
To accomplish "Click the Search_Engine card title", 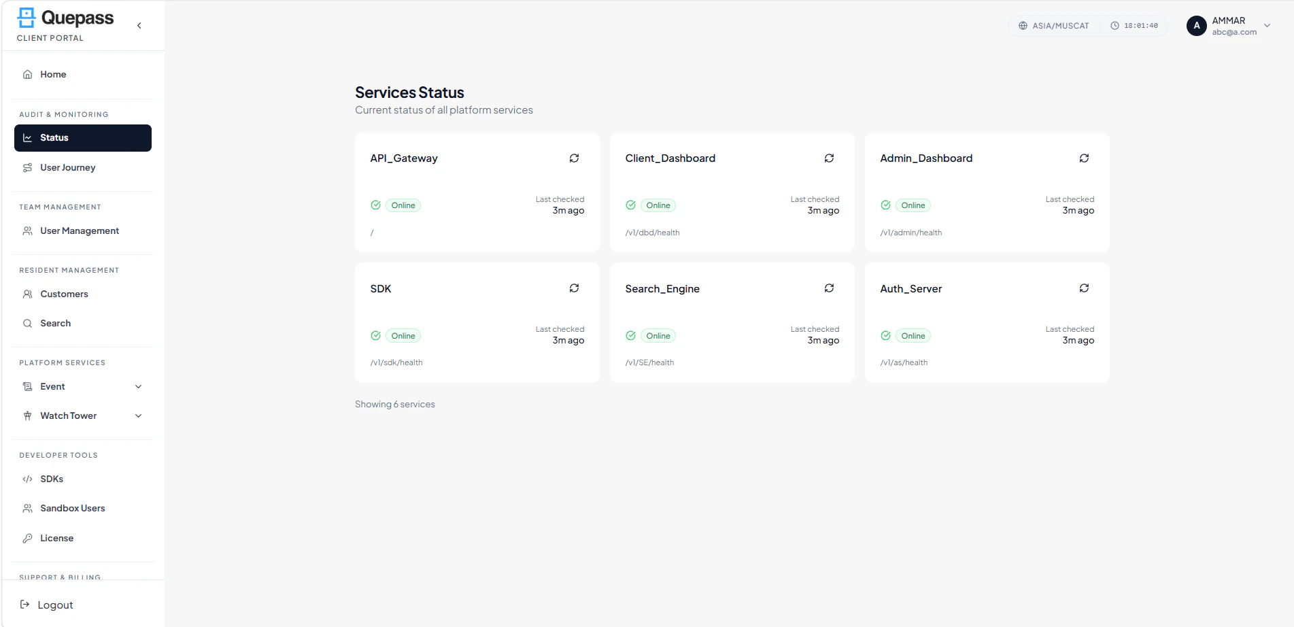I will click(662, 289).
